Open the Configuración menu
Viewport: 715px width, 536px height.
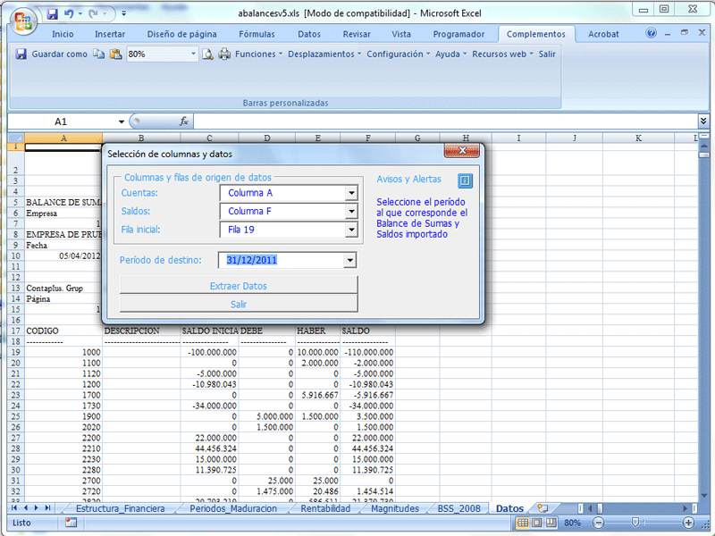pos(398,54)
